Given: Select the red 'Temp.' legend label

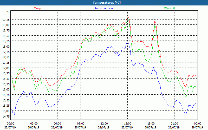Looking at the screenshot, I should click(x=38, y=8).
